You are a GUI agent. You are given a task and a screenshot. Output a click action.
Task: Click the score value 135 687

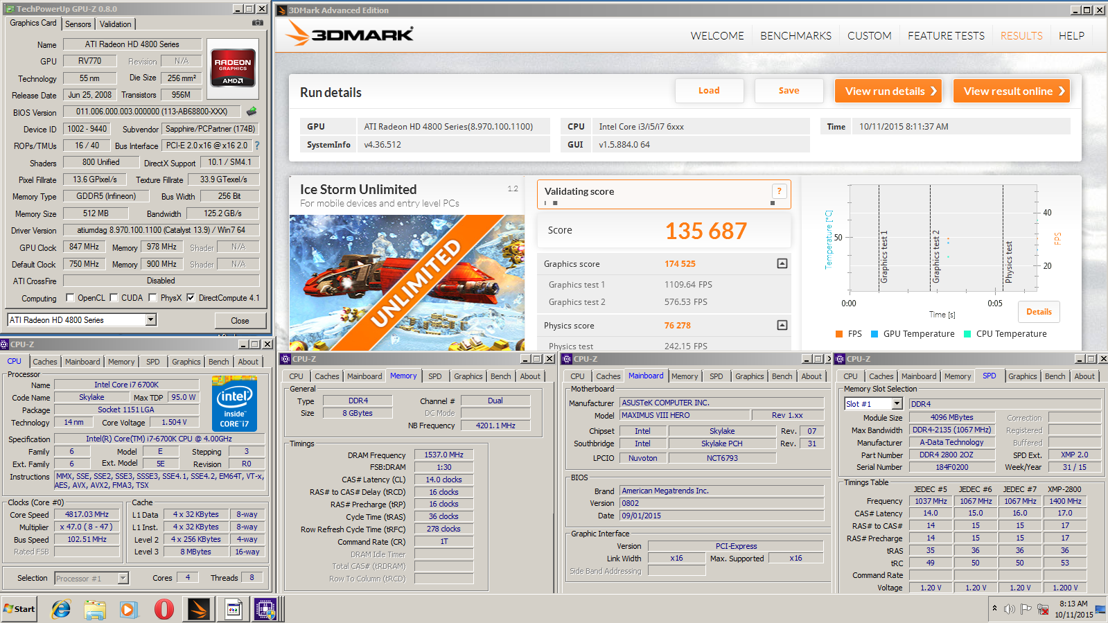[x=706, y=231]
